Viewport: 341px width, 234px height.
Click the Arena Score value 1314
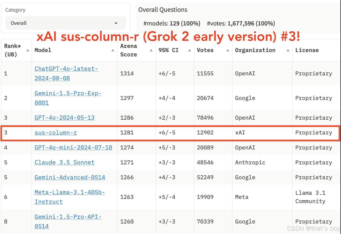(127, 74)
